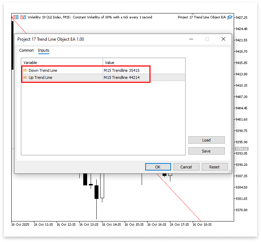261x242 pixels.
Task: Click the '16 Oct 18:15' time axis label
Action: coord(202,225)
